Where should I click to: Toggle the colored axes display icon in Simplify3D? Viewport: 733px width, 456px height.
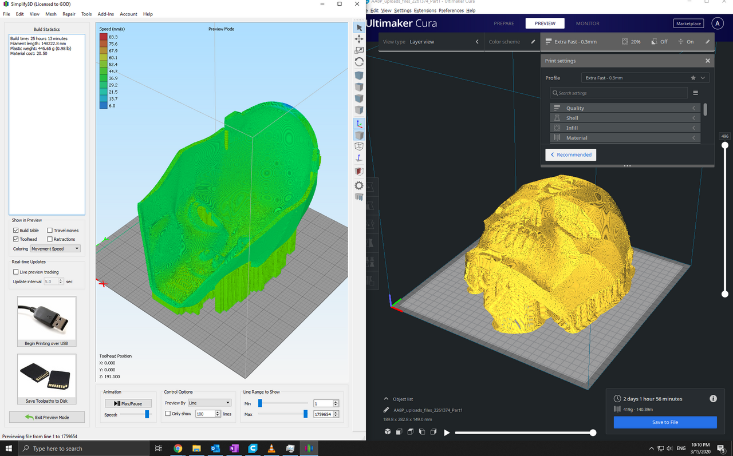coord(359,124)
